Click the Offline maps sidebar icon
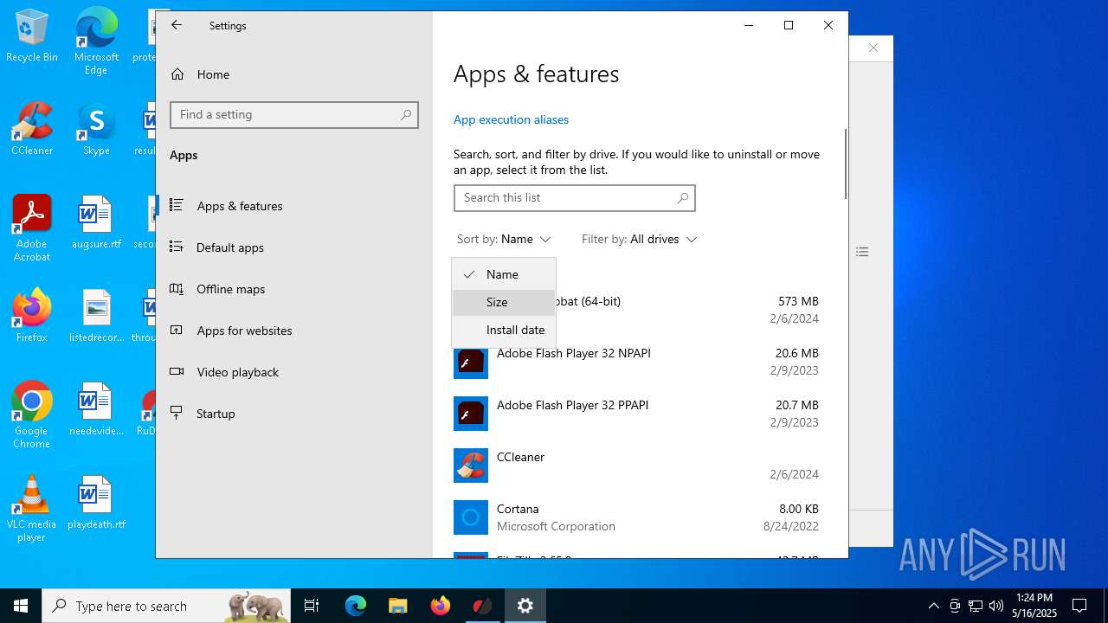Viewport: 1108px width, 623px height. pyautogui.click(x=177, y=288)
